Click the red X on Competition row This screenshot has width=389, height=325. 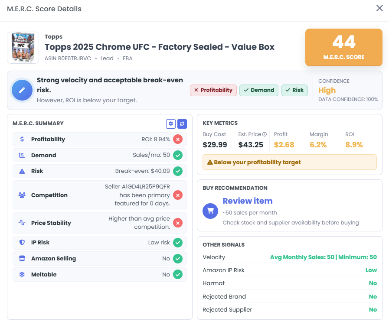pyautogui.click(x=178, y=195)
